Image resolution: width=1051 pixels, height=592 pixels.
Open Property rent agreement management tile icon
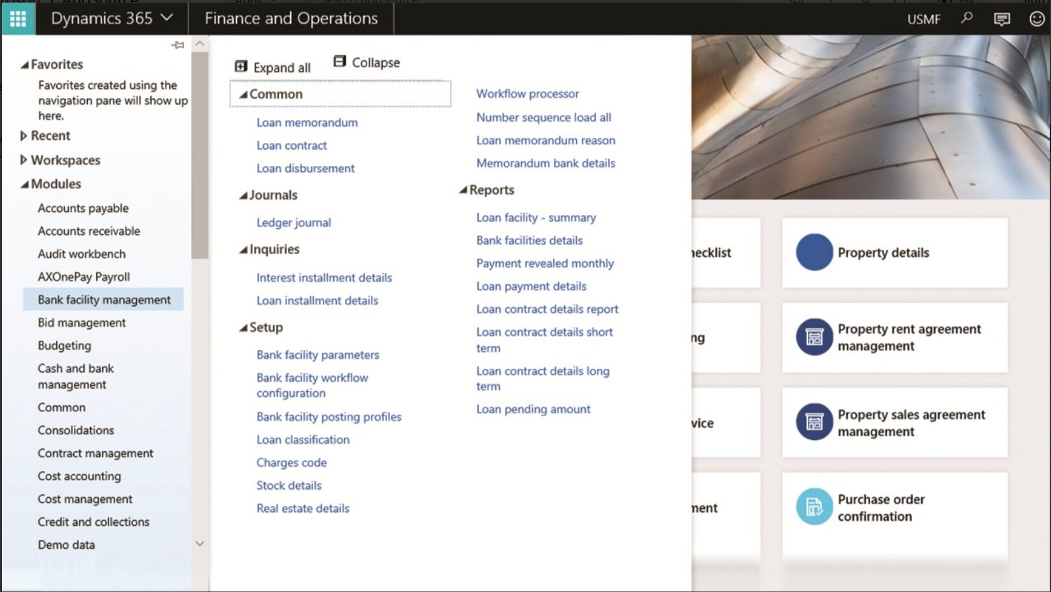[814, 337]
